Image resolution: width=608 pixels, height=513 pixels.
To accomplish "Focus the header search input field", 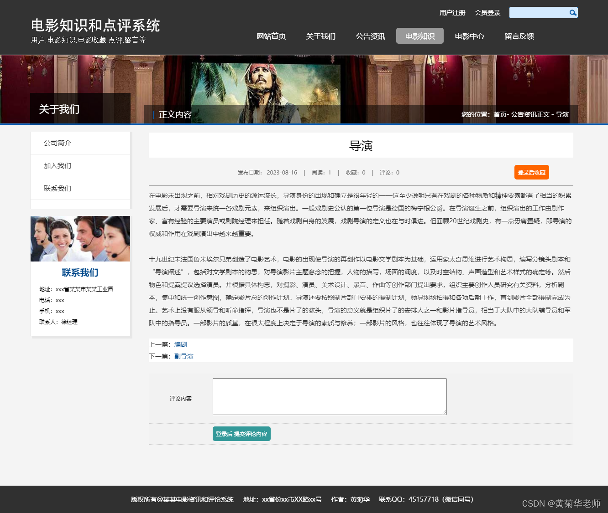I will point(539,13).
